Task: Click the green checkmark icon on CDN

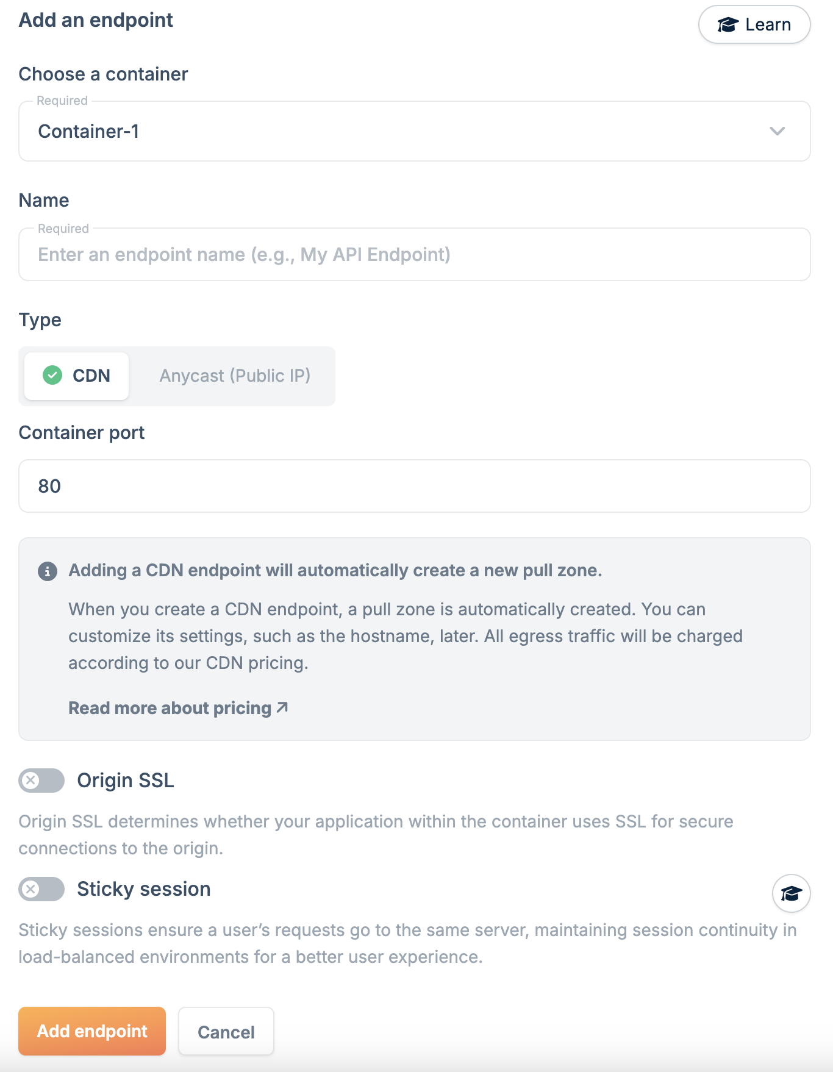Action: (52, 375)
